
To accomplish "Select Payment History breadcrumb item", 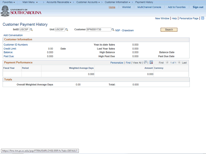I will click(x=144, y=2).
